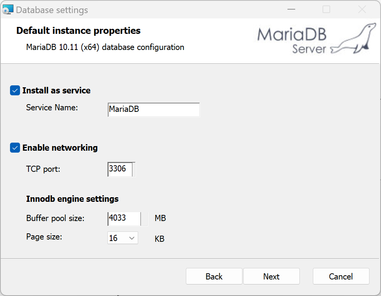Click the KB unit label

point(159,239)
